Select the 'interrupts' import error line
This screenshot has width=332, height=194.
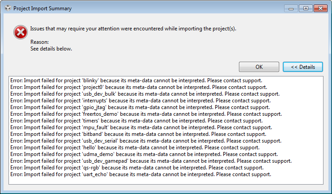point(140,101)
